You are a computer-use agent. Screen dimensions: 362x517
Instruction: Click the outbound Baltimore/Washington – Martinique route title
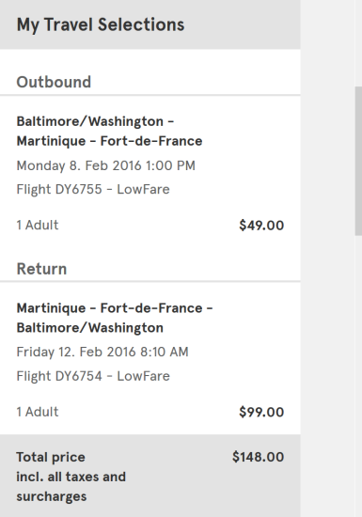[x=109, y=131]
